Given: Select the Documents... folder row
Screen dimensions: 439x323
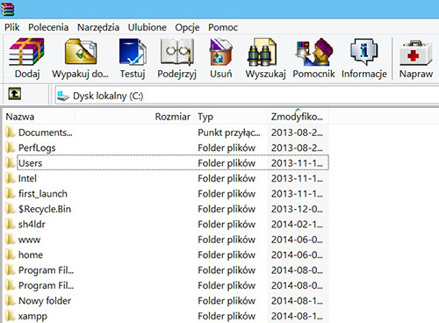Looking at the screenshot, I should point(166,133).
